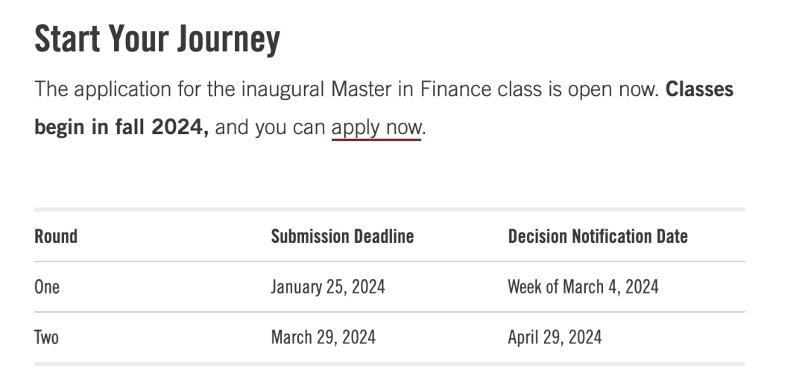Click the "April 29, 2024" notification cell
Viewport: 805px width, 391px height.
555,337
